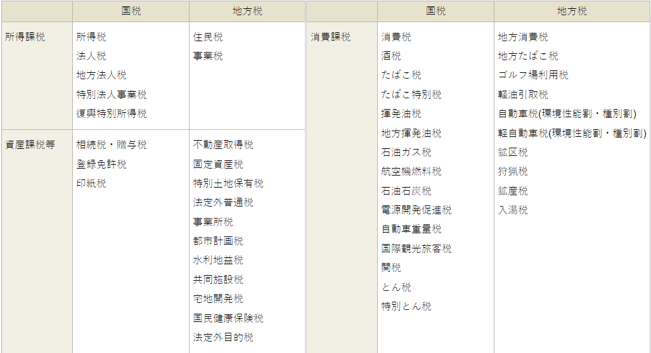The width and height of the screenshot is (651, 353).
Task: Click the 住民税 entry
Action: coord(208,37)
